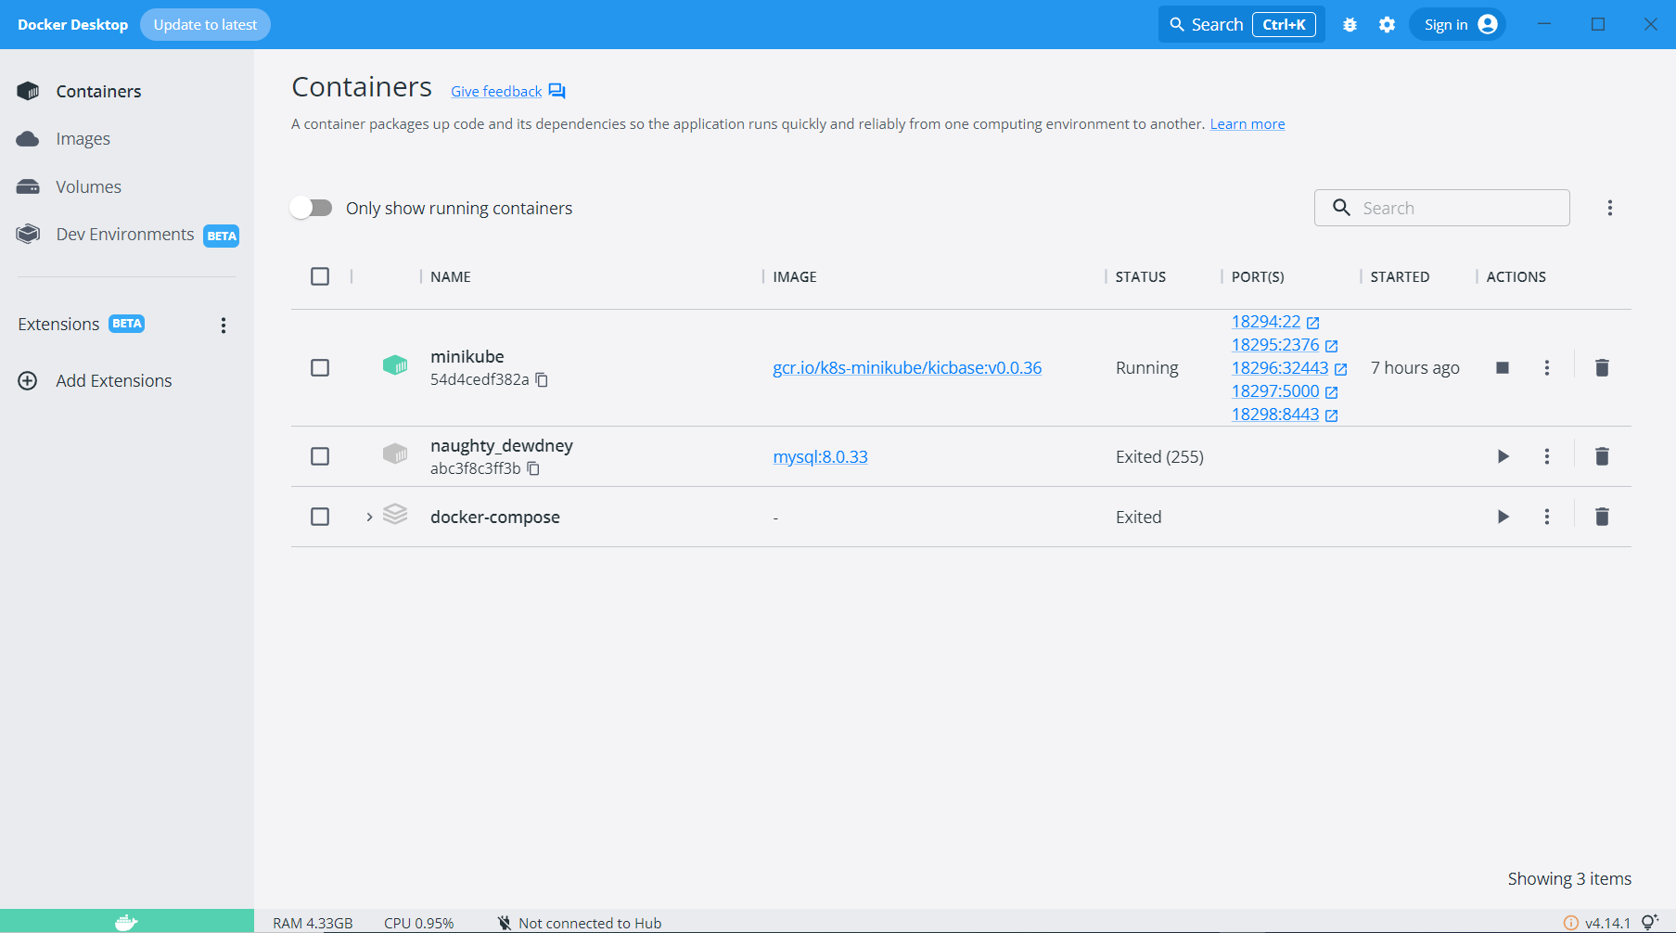This screenshot has height=933, width=1676.
Task: Click the Exited (255) status text
Action: tap(1159, 457)
